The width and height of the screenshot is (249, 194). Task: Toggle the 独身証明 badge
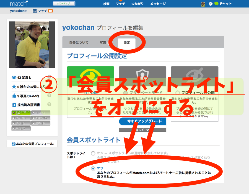click(21, 129)
